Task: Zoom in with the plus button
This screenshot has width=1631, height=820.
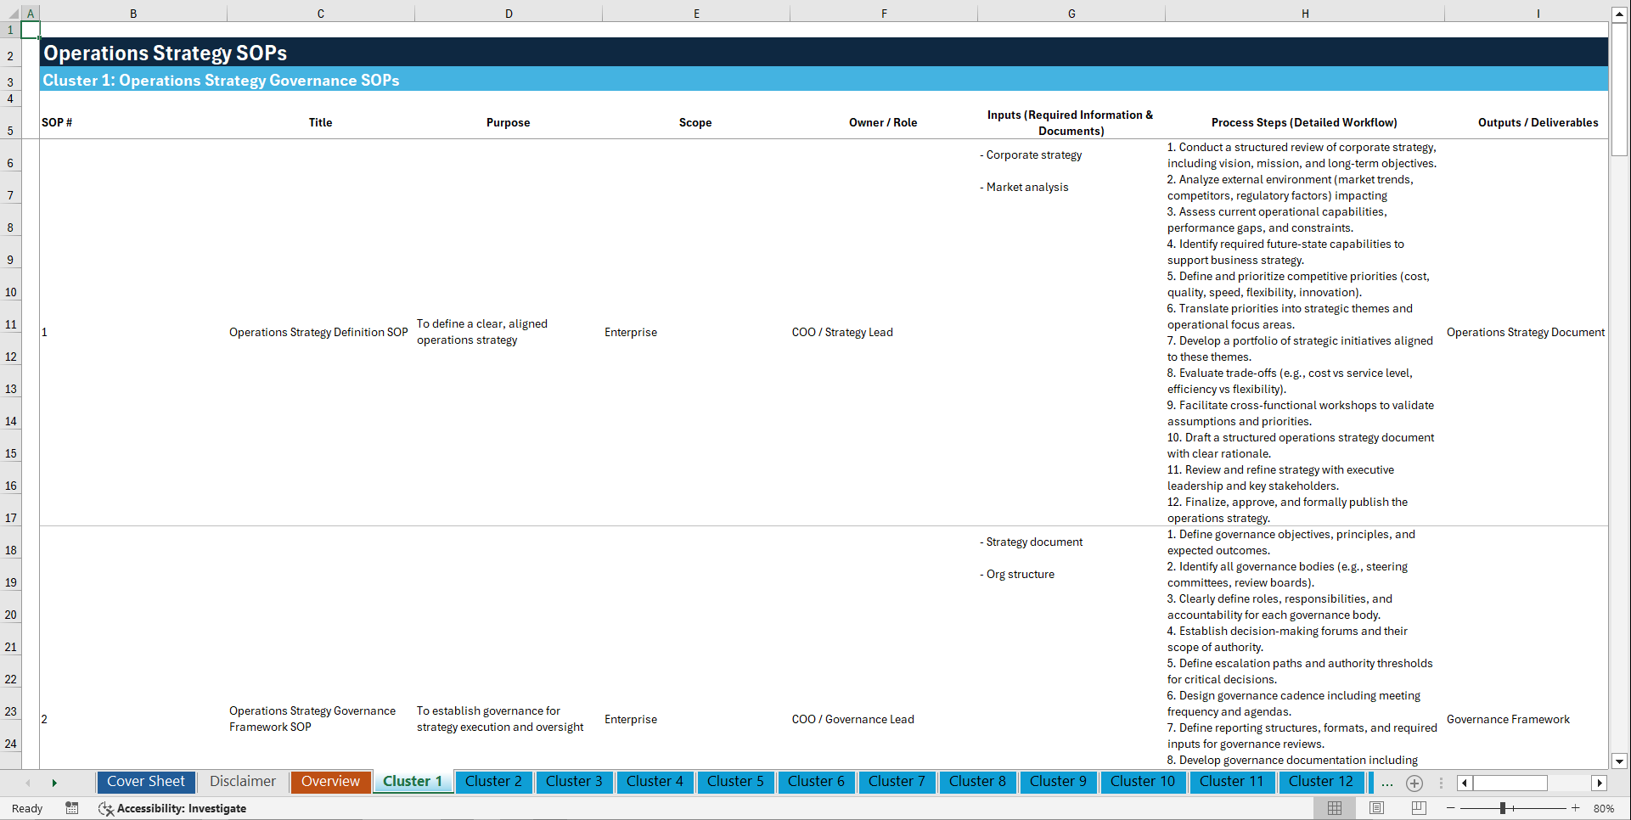Action: 1576,808
